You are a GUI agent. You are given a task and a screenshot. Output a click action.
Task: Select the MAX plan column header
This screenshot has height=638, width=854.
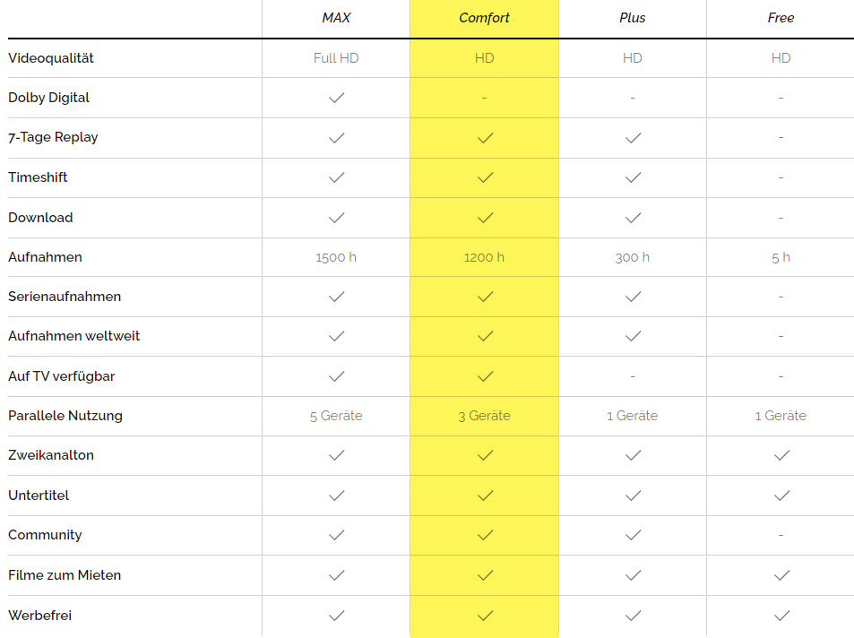pos(336,18)
